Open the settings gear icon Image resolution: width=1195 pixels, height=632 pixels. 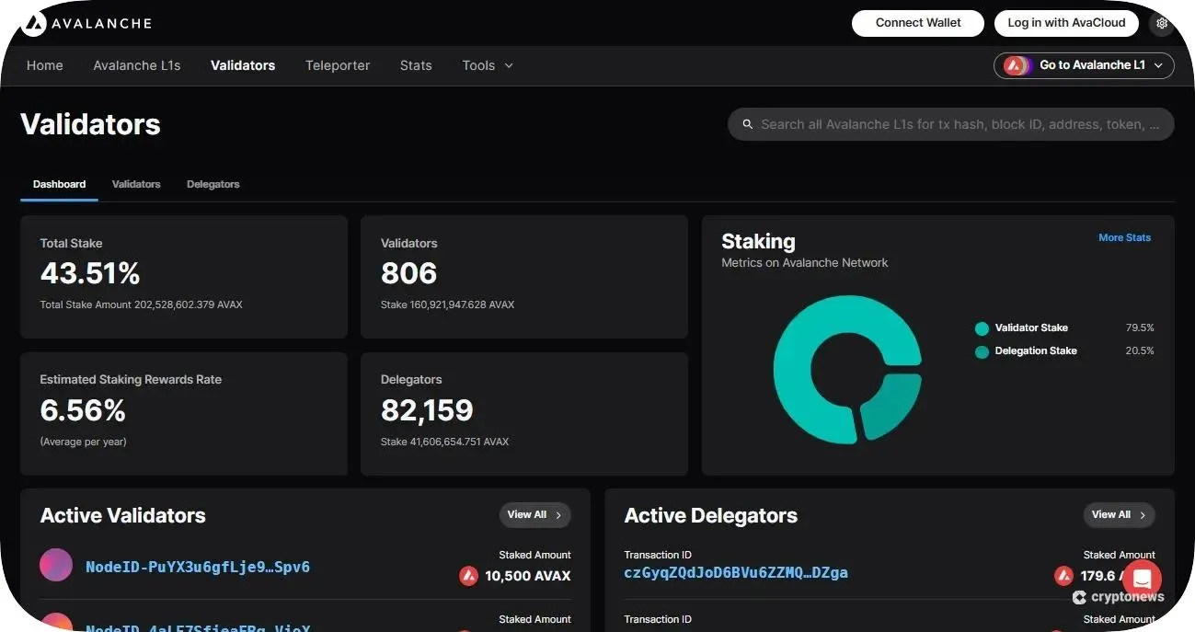coord(1162,23)
